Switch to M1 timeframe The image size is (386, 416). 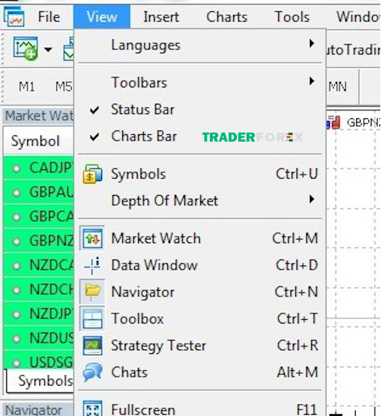point(27,87)
